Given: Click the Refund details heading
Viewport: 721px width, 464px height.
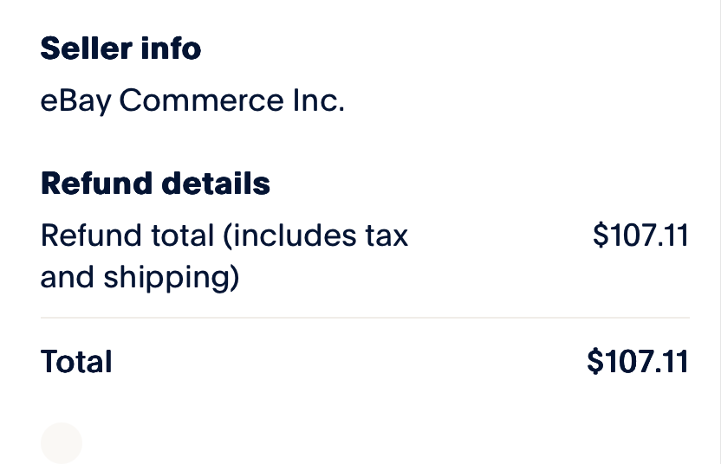Looking at the screenshot, I should 155,184.
